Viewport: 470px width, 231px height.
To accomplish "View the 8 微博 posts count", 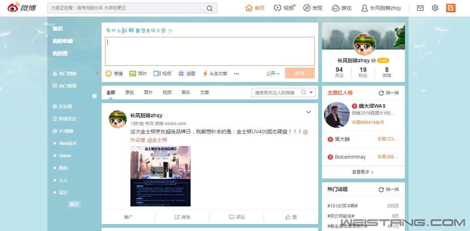I will pos(387,72).
